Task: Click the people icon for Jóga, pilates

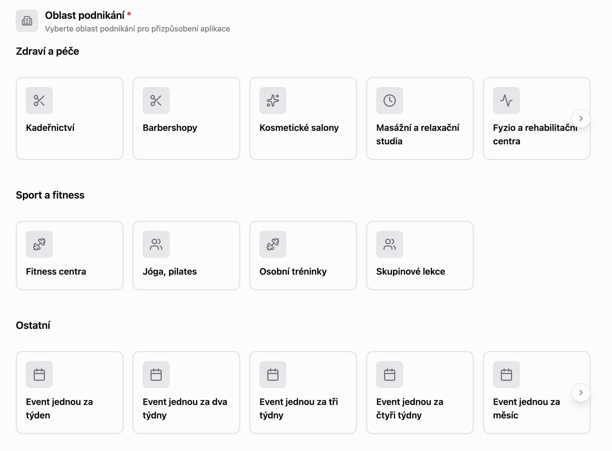Action: click(156, 244)
